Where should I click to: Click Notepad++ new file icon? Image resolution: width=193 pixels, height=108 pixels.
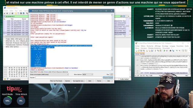136,51
